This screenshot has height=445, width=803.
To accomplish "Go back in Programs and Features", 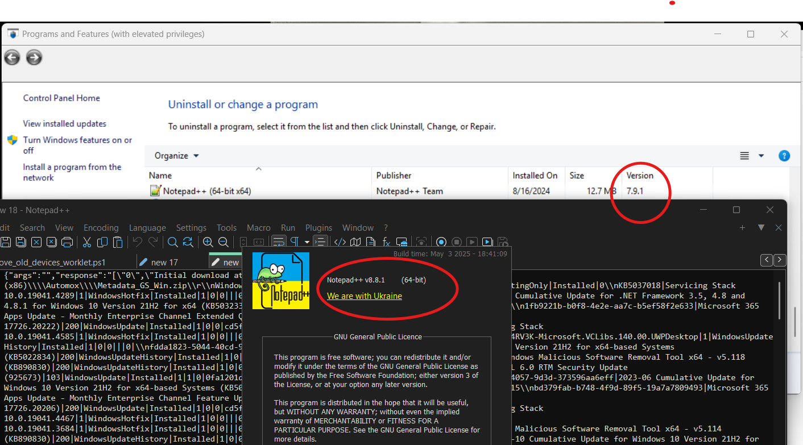I will tap(12, 57).
